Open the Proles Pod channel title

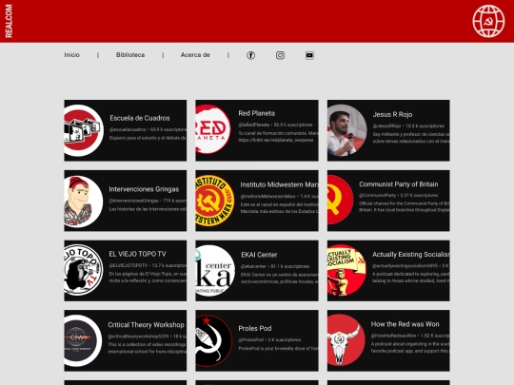(x=255, y=328)
